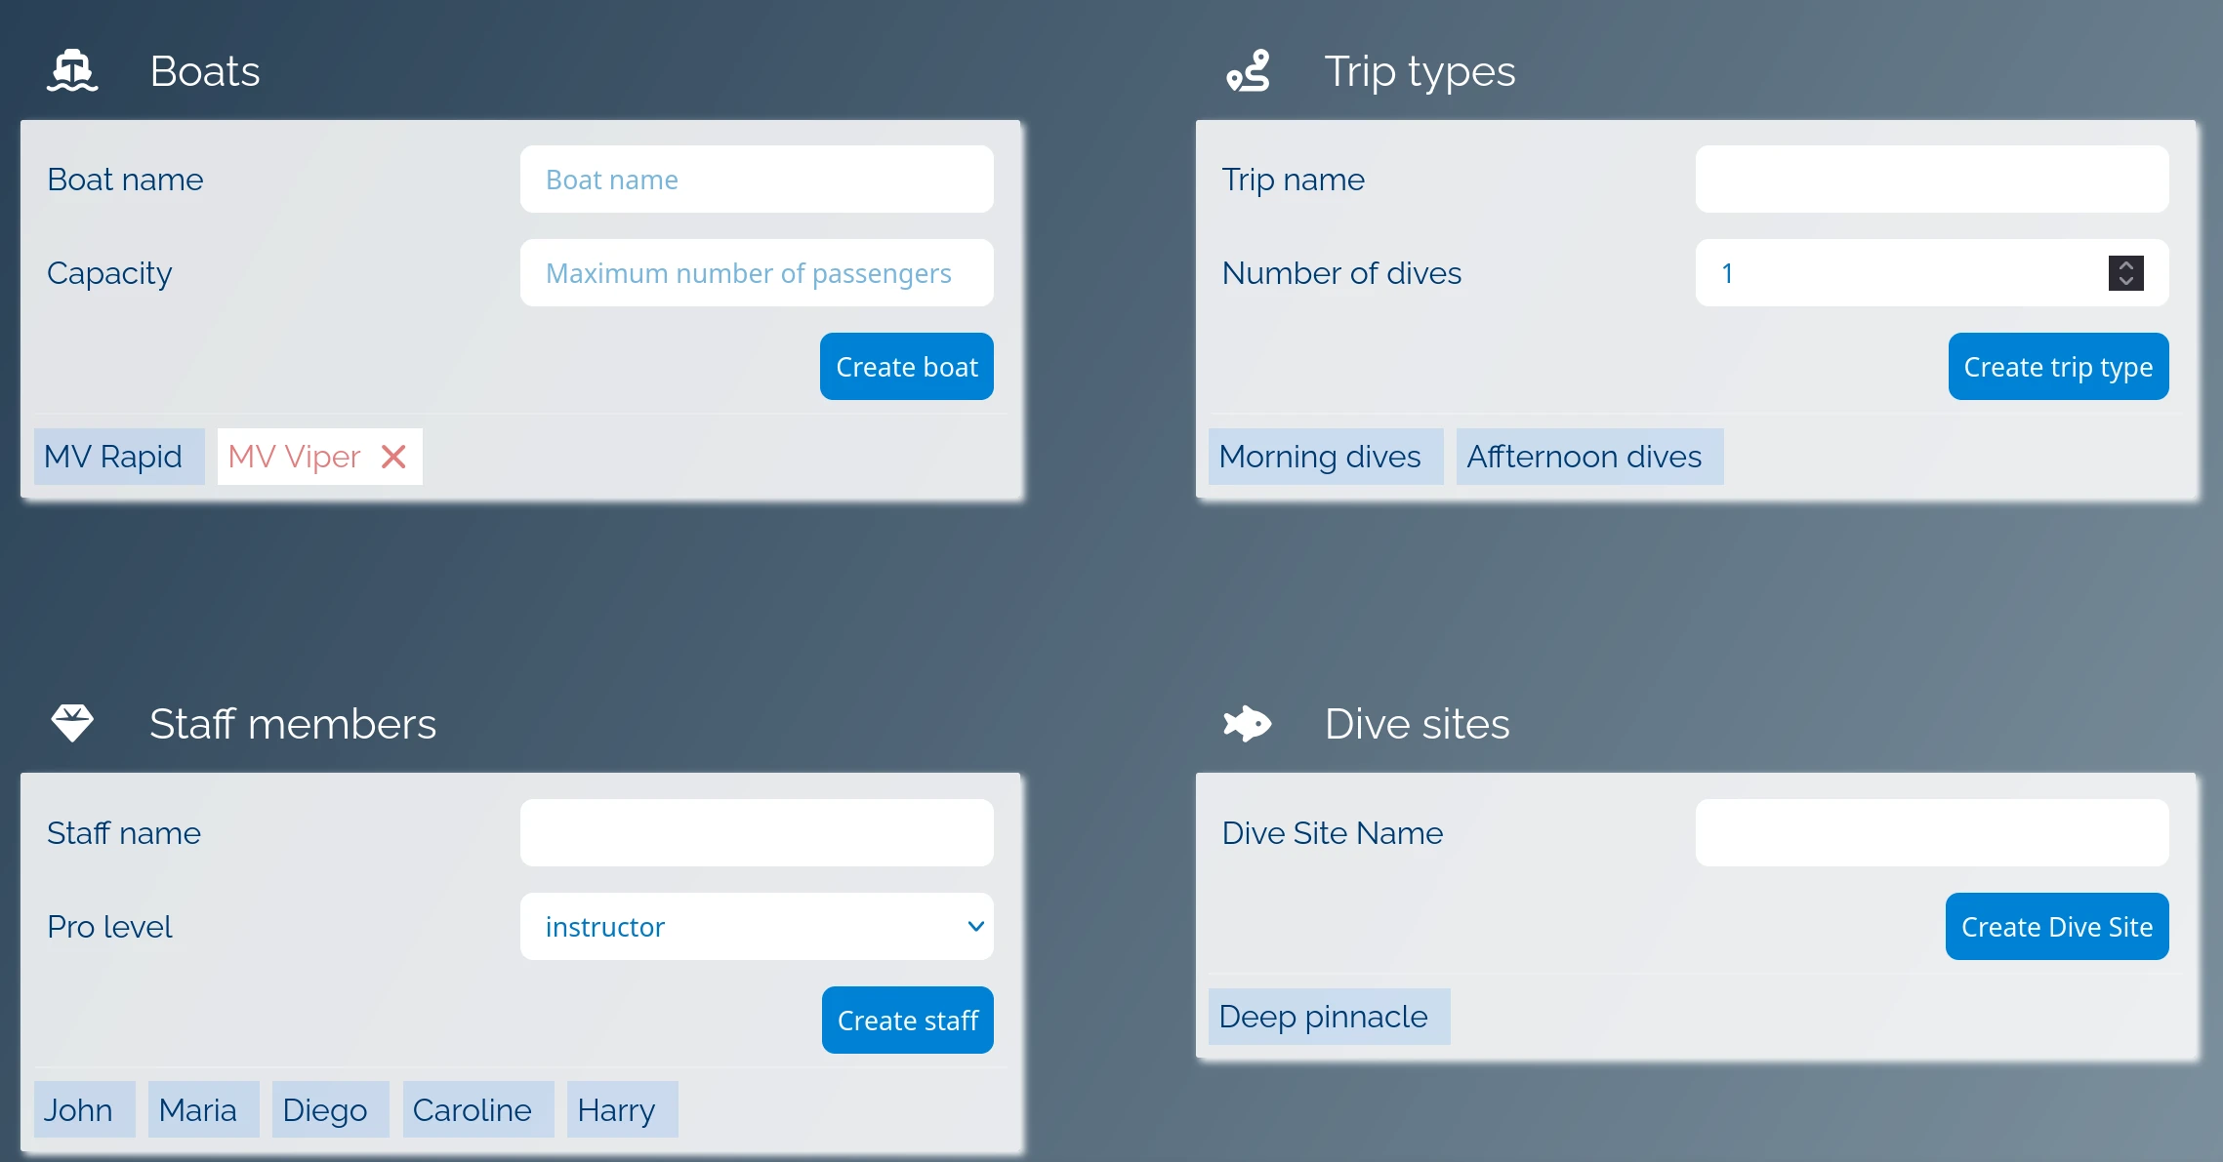Focus the Boat name text field

click(757, 180)
